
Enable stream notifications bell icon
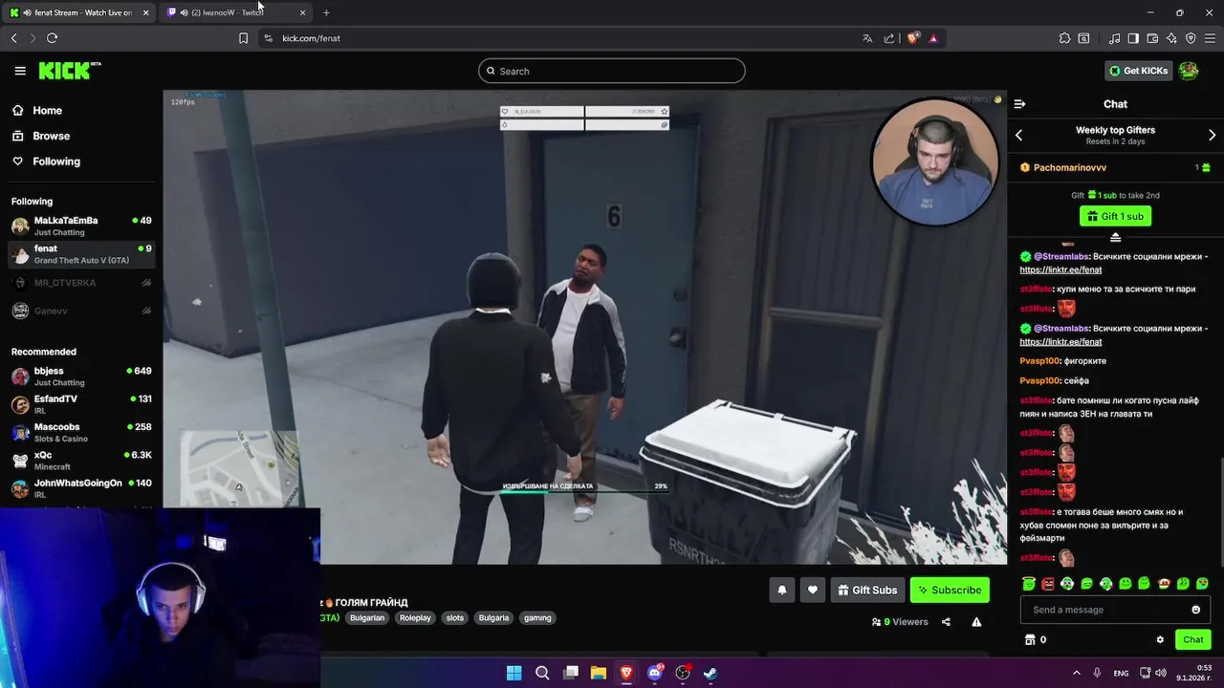[x=782, y=591]
